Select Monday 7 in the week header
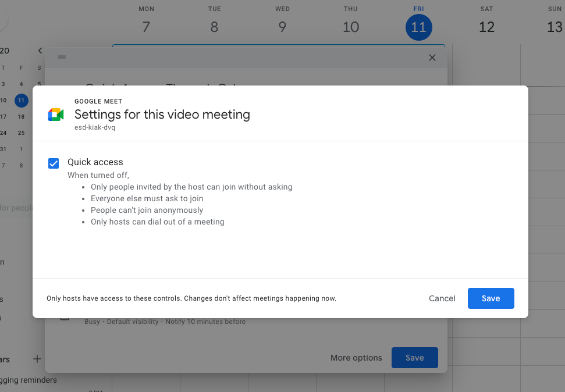Viewport: 565px width, 392px height. click(x=146, y=27)
